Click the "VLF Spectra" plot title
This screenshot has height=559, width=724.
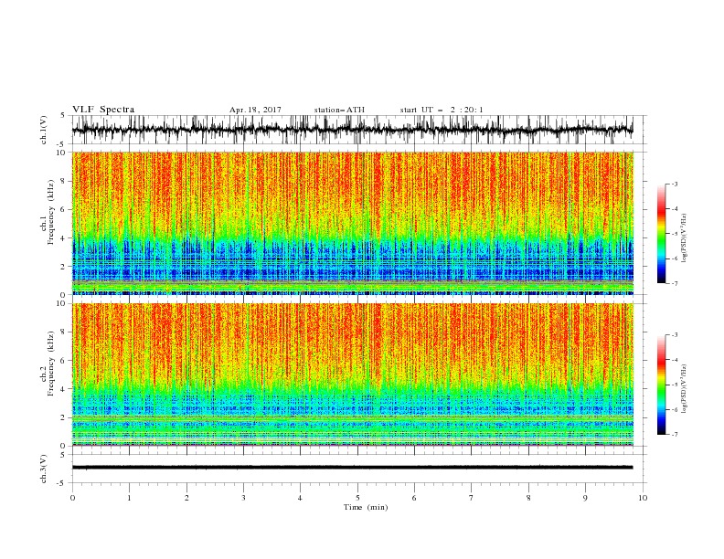(103, 110)
